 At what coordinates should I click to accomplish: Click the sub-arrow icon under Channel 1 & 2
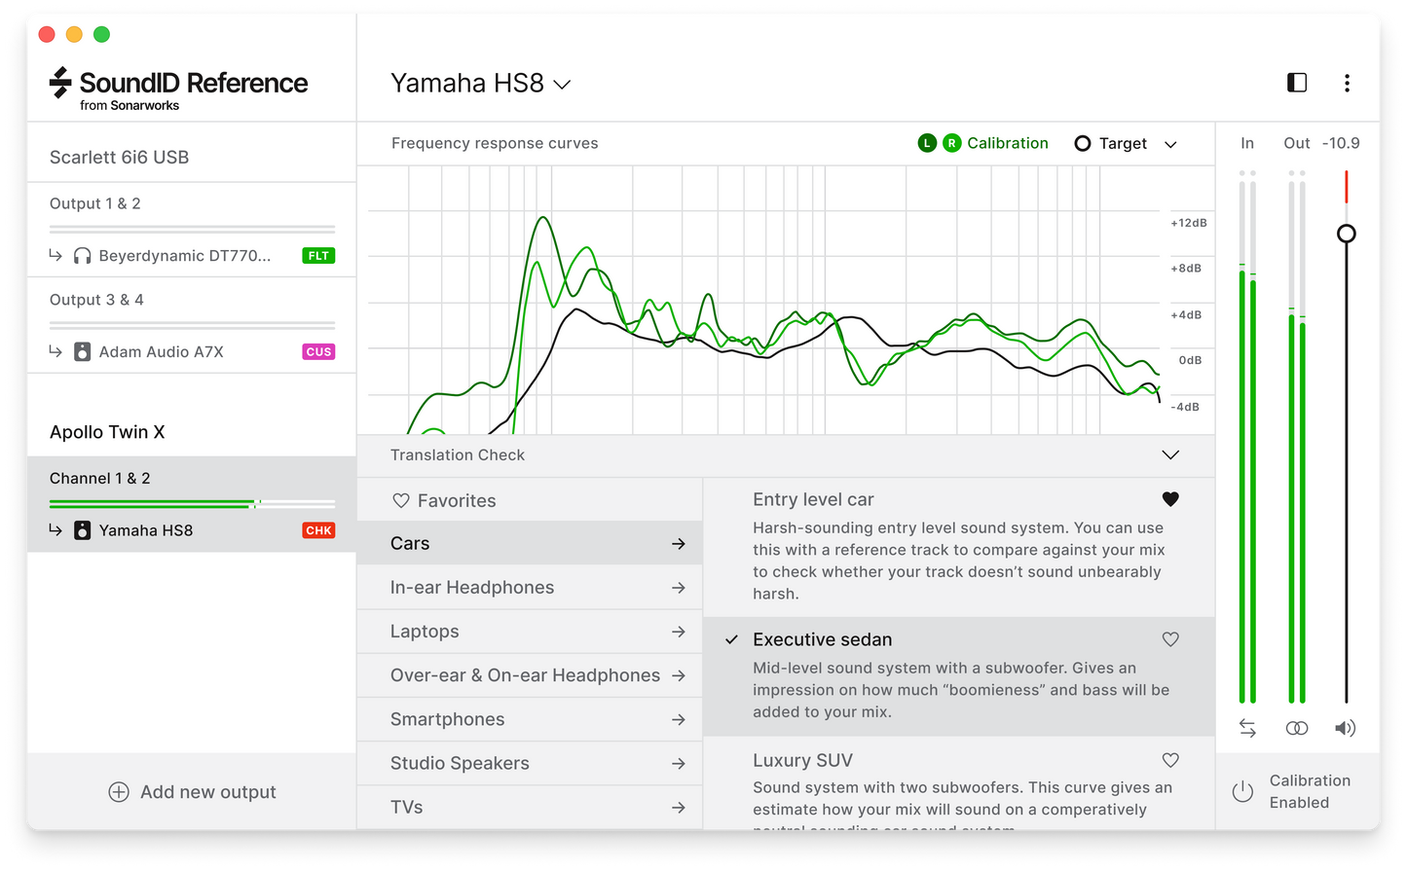[56, 529]
